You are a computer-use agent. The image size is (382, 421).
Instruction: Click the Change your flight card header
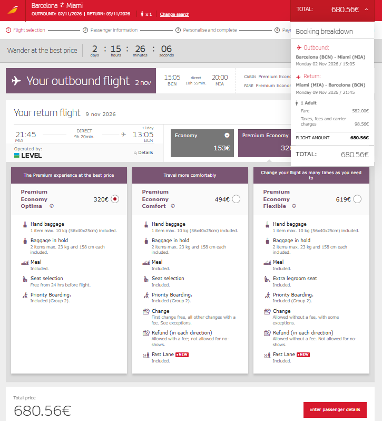click(311, 175)
